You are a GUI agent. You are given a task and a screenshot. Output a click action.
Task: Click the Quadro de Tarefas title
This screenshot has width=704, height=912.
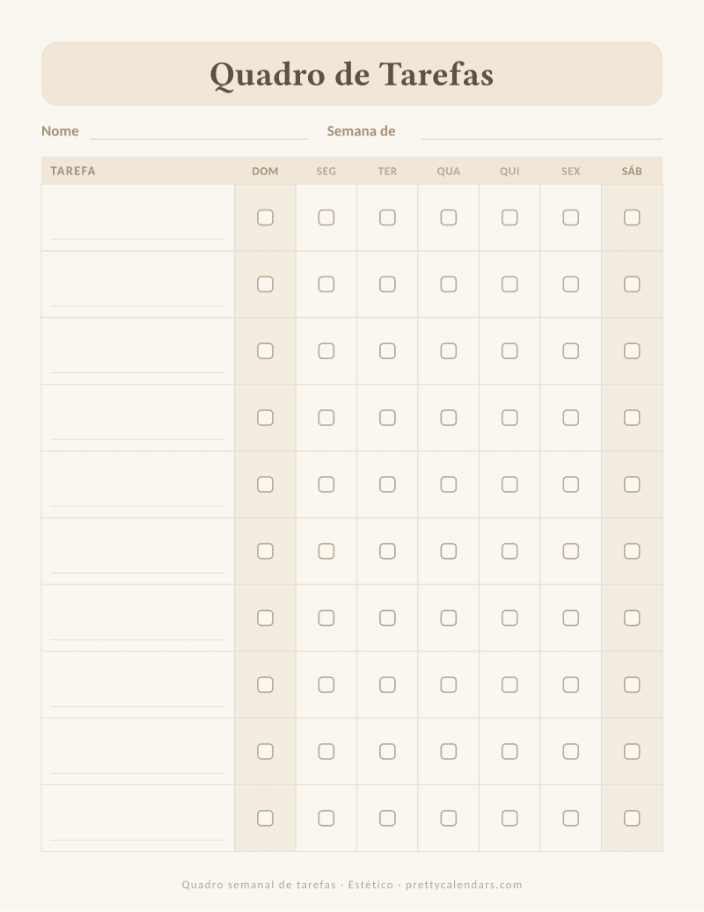click(x=352, y=75)
